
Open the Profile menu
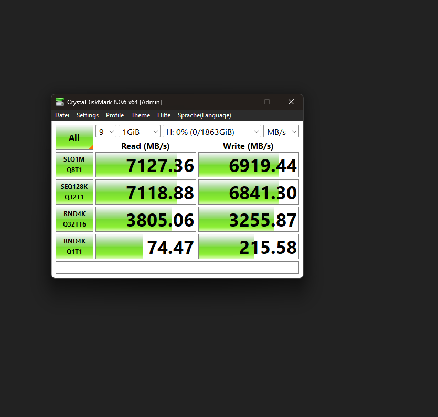115,115
